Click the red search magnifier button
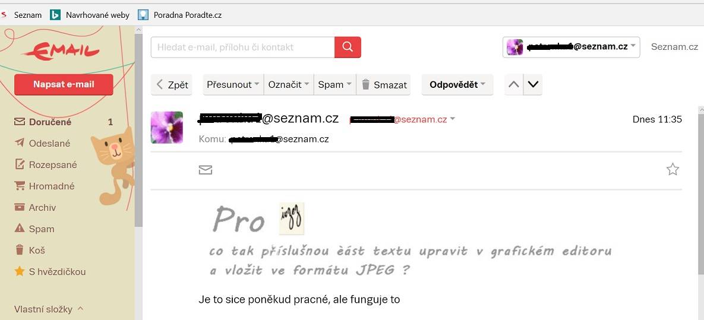 (348, 47)
